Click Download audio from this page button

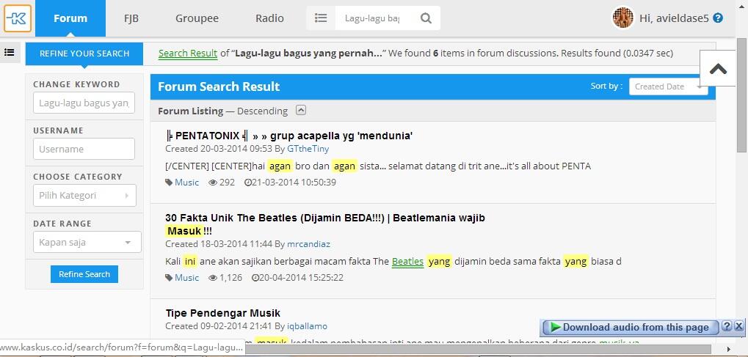click(x=630, y=327)
